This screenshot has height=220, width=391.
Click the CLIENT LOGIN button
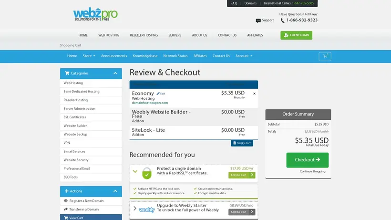click(296, 35)
